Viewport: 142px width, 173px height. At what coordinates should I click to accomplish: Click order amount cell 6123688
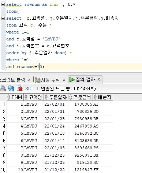(x=81, y=141)
